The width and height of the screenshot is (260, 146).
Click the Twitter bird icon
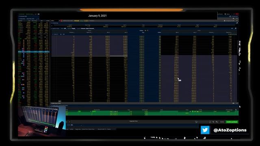205,130
